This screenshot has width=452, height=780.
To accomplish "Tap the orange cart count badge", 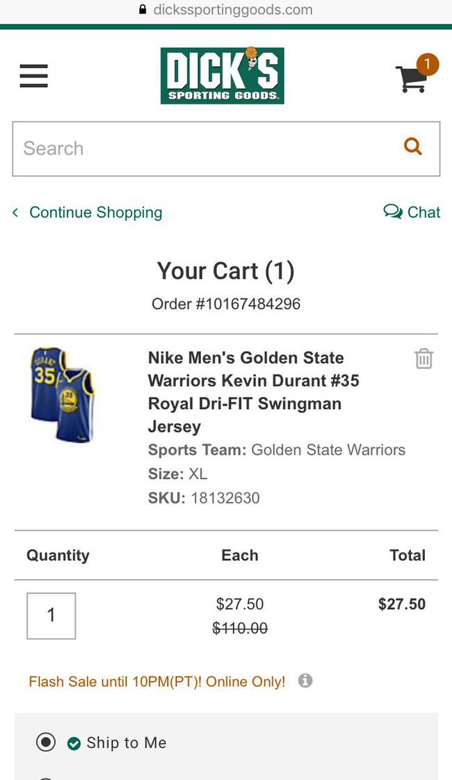I will pos(427,65).
